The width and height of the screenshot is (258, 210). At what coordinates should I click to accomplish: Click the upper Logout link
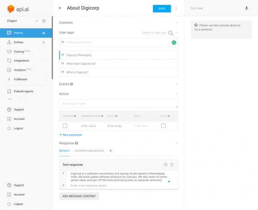coord(18,128)
